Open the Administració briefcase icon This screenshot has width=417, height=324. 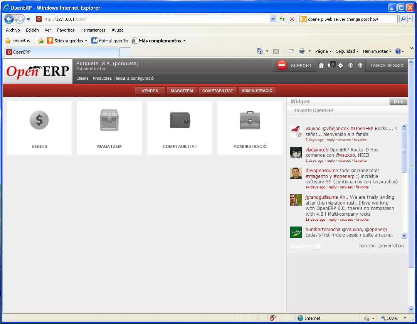(x=250, y=121)
